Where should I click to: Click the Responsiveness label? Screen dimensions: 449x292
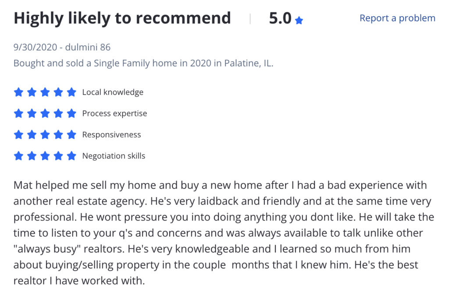pos(112,135)
